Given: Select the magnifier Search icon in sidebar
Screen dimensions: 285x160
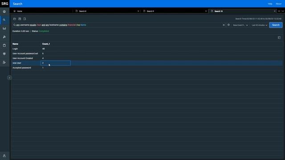Looking at the screenshot, I should pyautogui.click(x=4, y=20).
